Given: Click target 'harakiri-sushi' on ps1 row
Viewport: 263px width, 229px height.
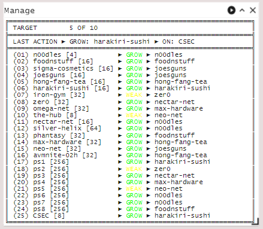Looking at the screenshot, I should click(x=182, y=161).
